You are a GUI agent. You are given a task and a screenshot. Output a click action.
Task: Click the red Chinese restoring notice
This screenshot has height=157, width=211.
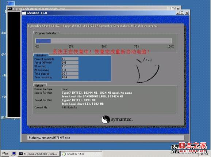point(101,52)
